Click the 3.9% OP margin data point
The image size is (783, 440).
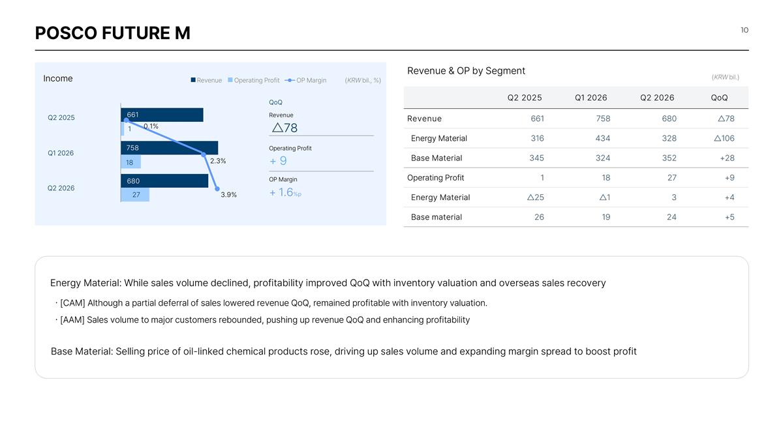[x=217, y=188]
